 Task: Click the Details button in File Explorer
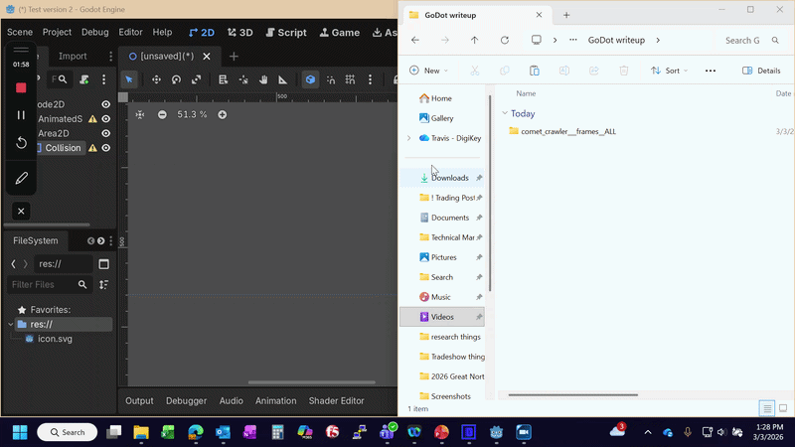761,71
